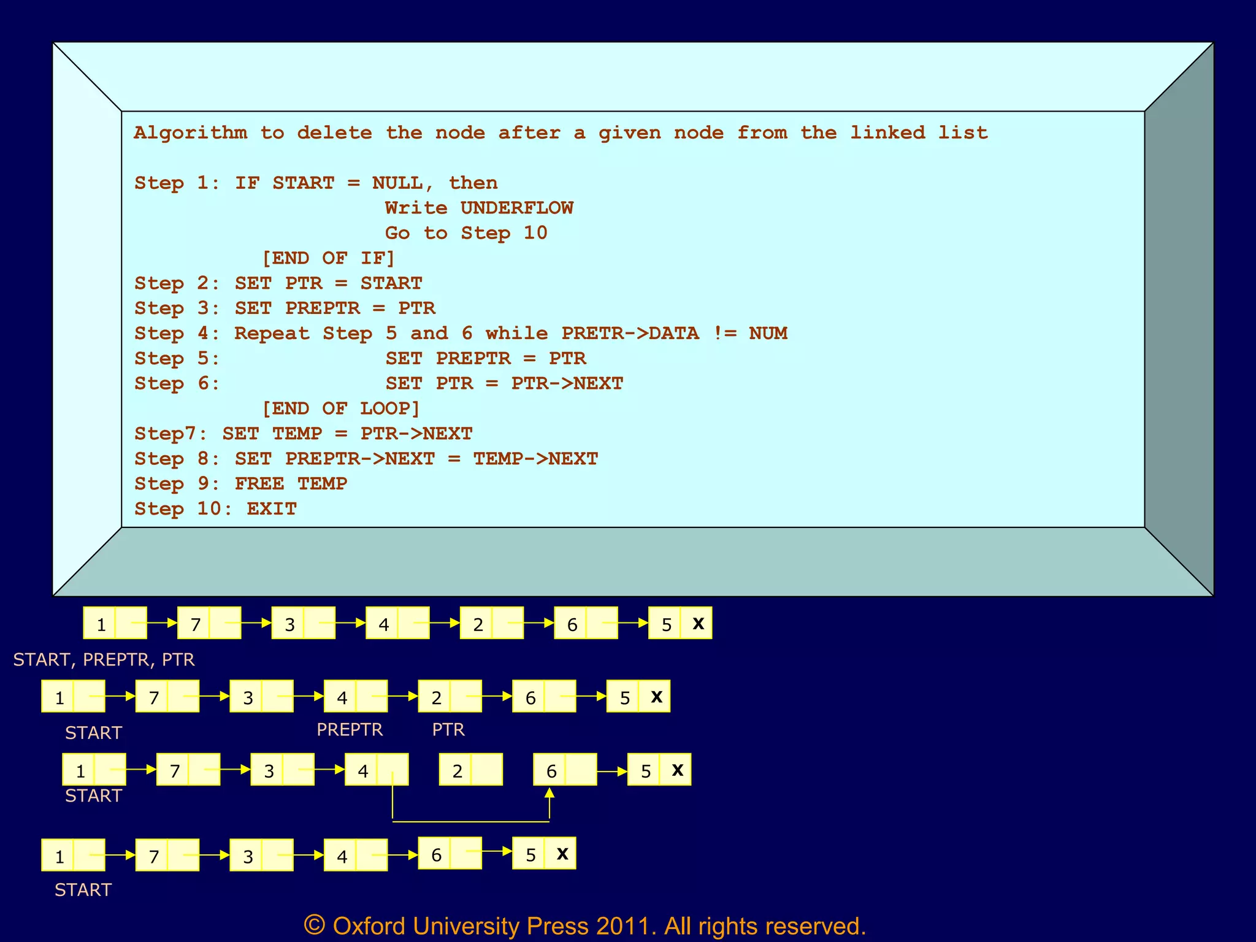This screenshot has height=942, width=1256.
Task: Click the Oxford University Press copyright text
Action: coord(584,926)
